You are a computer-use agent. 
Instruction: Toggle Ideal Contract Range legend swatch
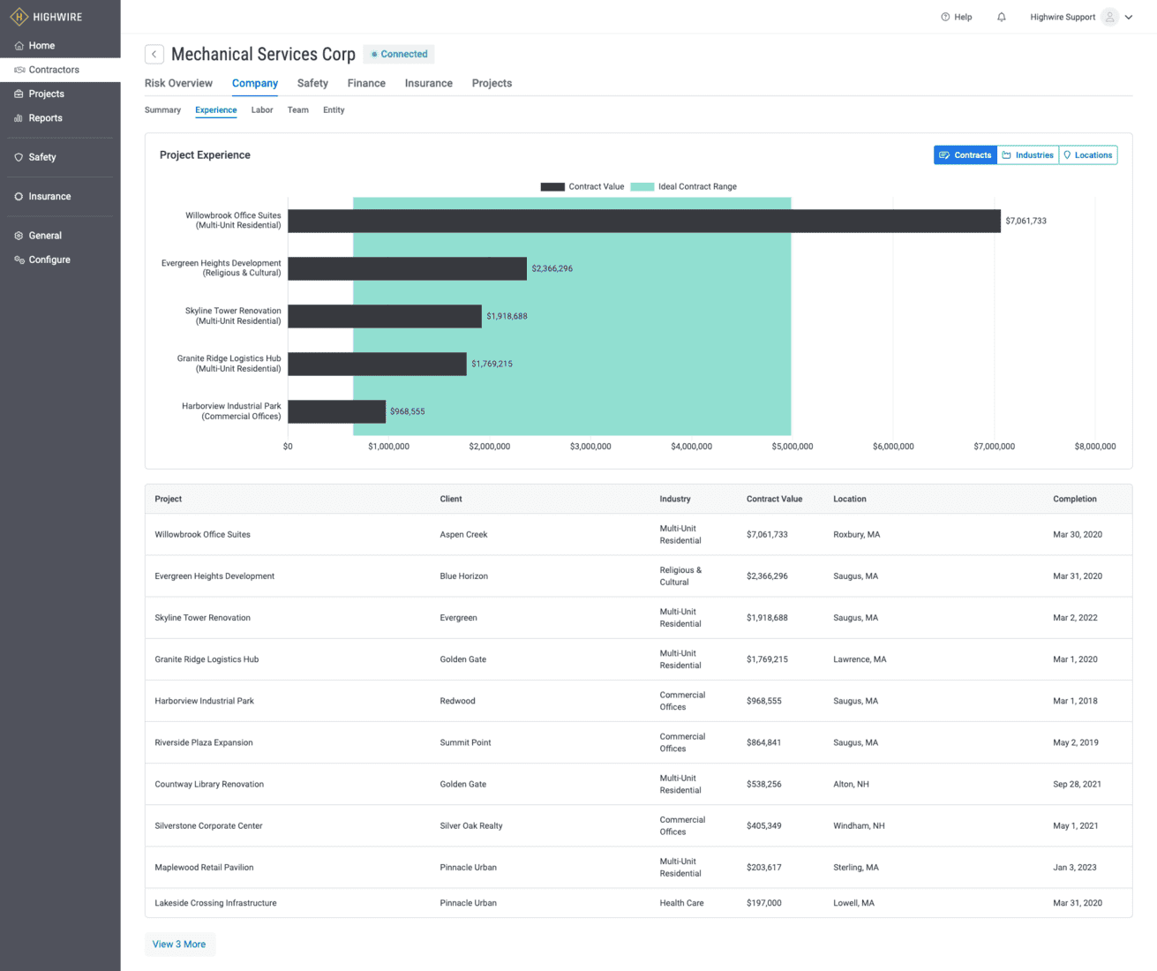click(642, 187)
